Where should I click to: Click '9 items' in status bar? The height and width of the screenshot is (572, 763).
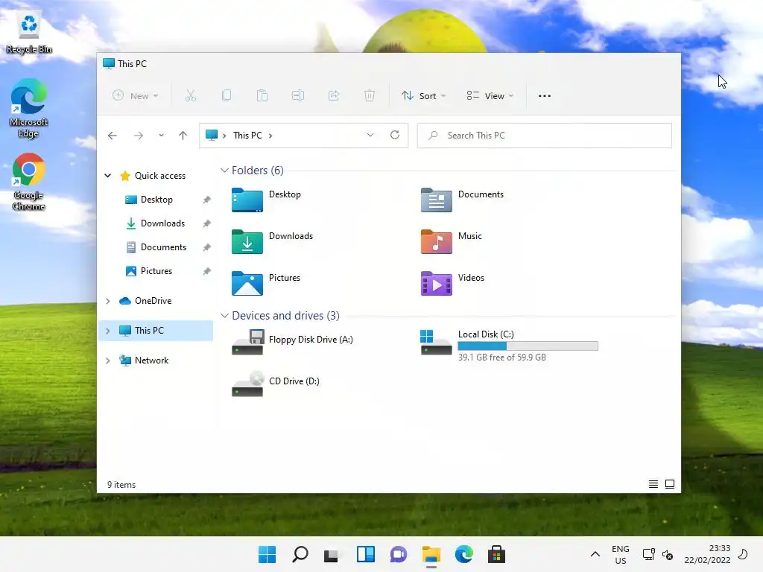pyautogui.click(x=121, y=484)
